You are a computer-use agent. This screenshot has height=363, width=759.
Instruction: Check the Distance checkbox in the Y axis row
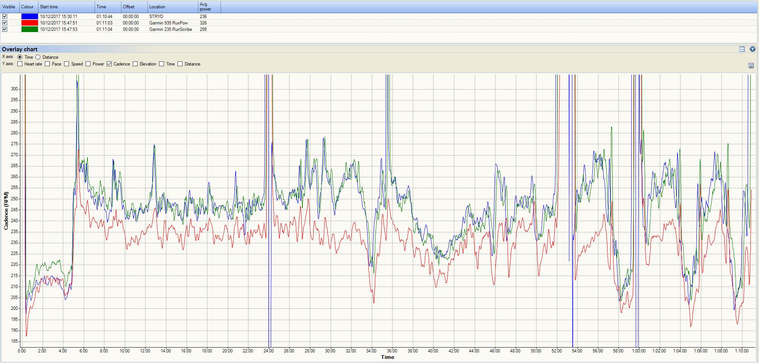pyautogui.click(x=180, y=64)
